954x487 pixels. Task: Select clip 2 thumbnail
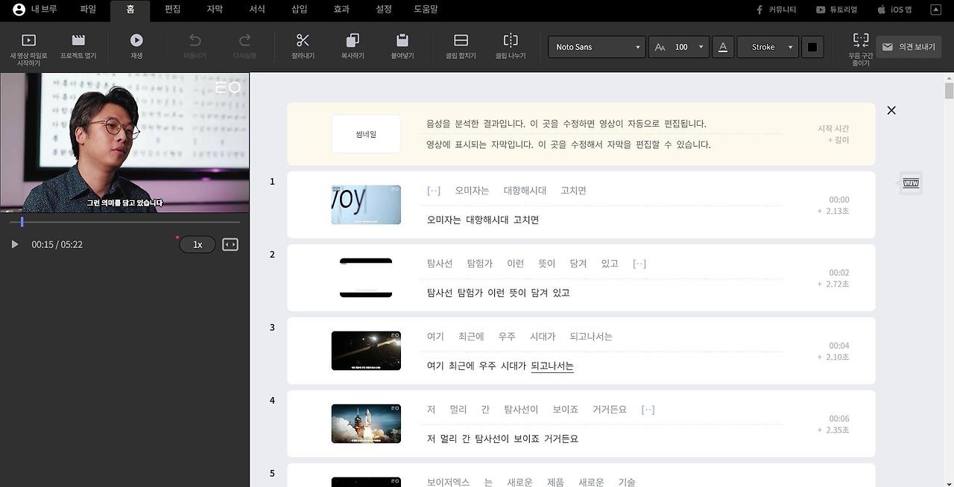[x=366, y=278]
